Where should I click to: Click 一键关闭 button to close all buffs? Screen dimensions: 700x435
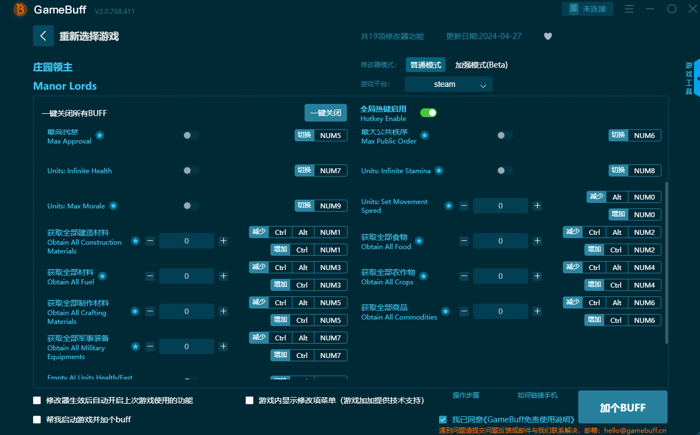point(326,113)
